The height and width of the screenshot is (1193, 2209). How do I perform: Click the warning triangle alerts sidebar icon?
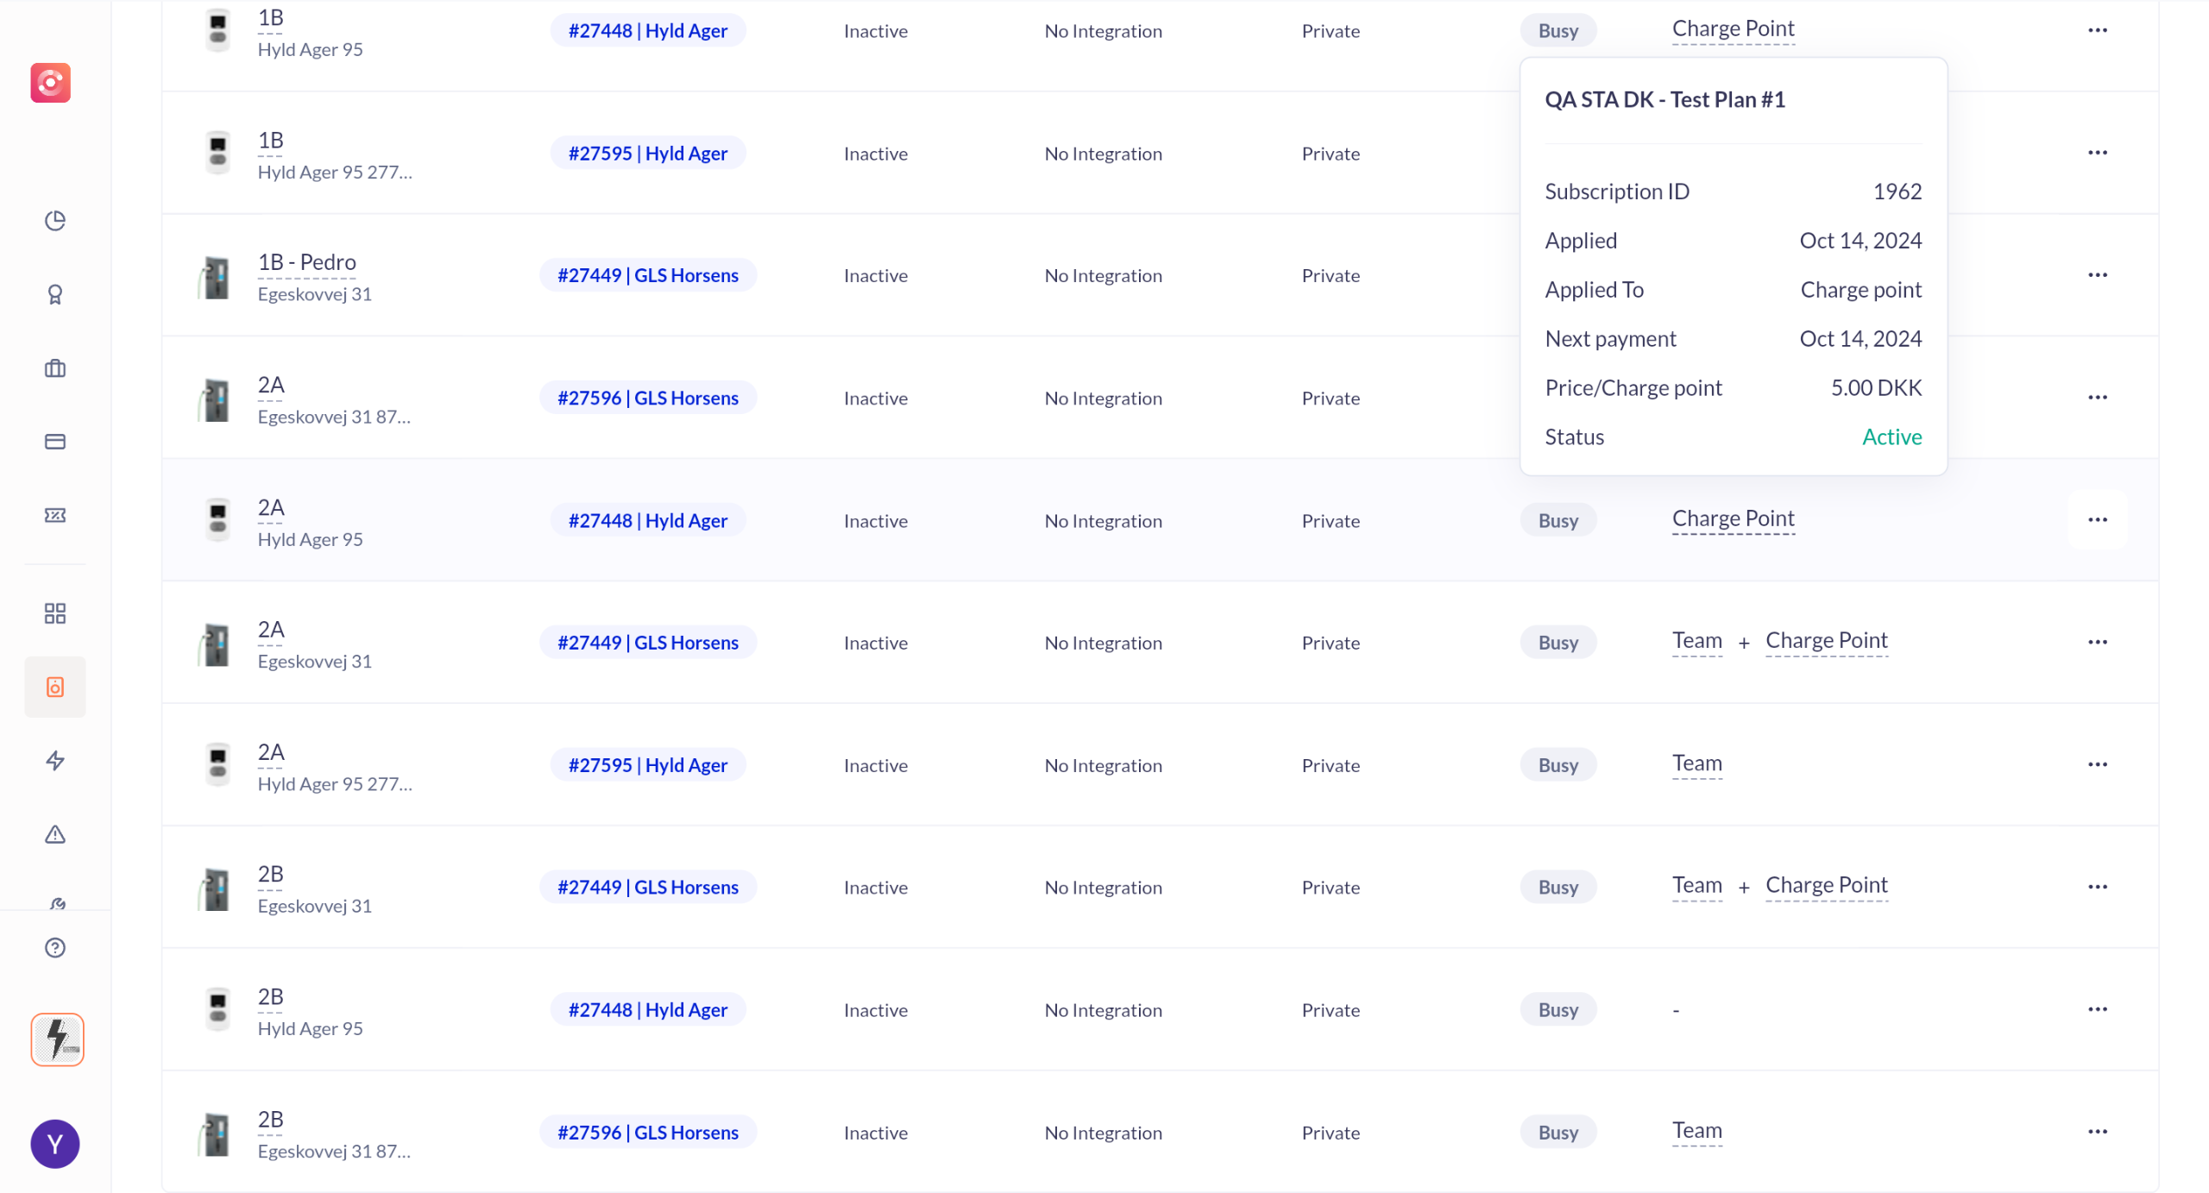coord(55,834)
